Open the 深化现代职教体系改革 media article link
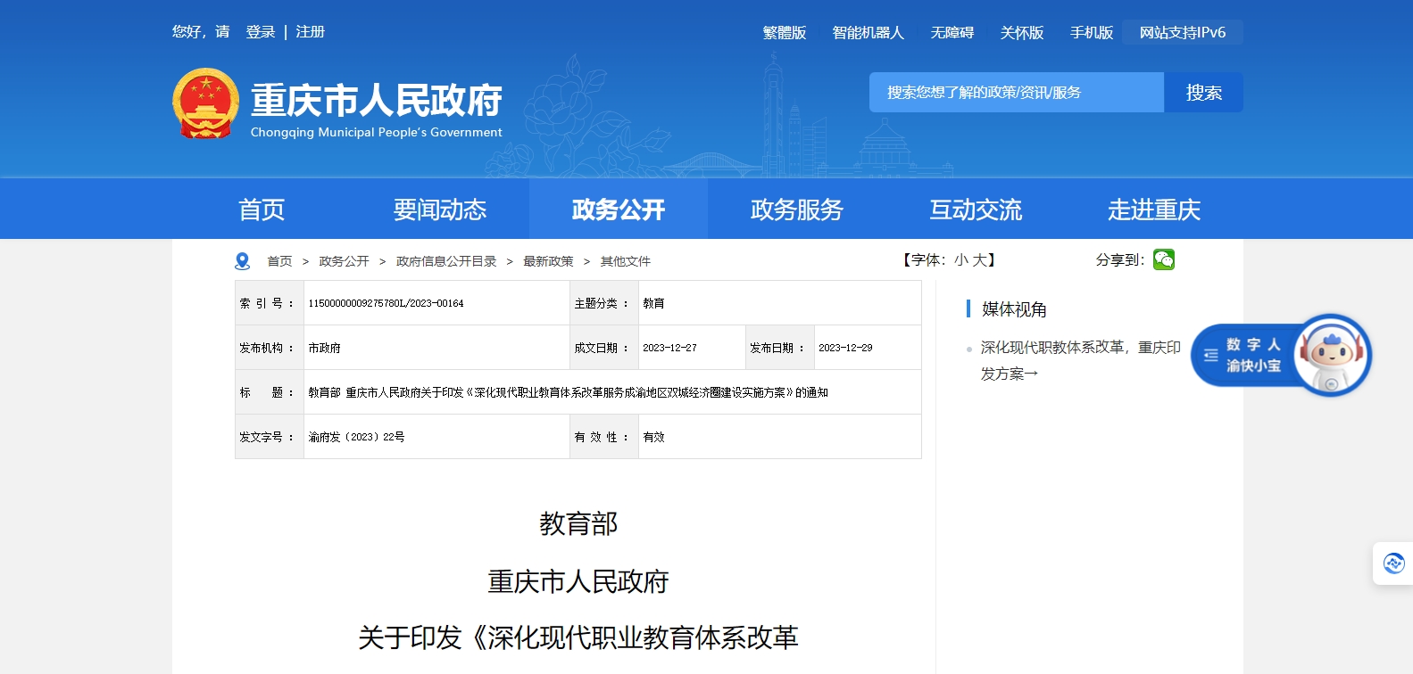This screenshot has width=1413, height=674. (1080, 348)
